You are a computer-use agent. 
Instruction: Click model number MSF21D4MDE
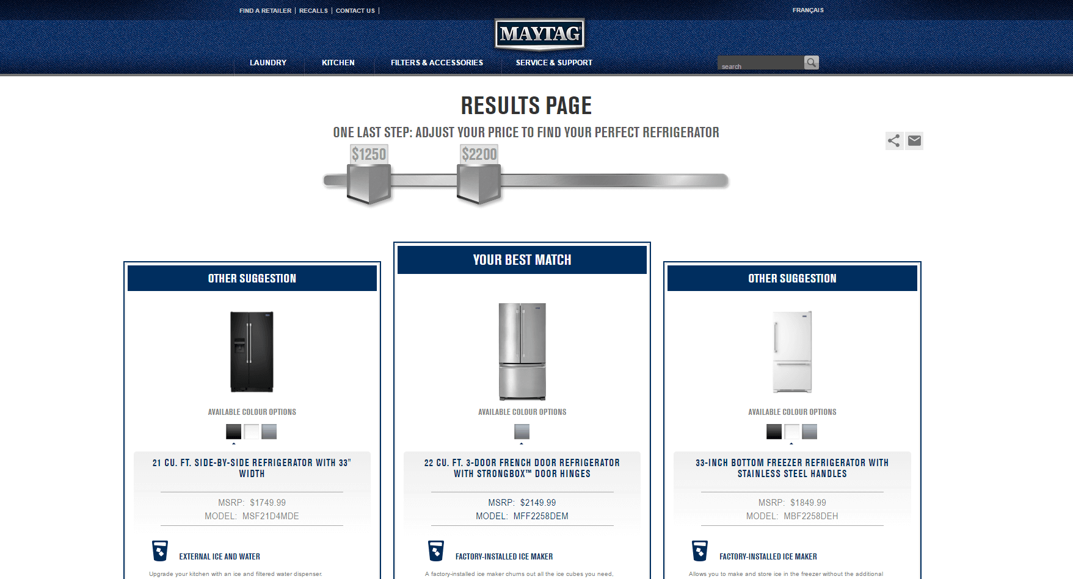271,516
